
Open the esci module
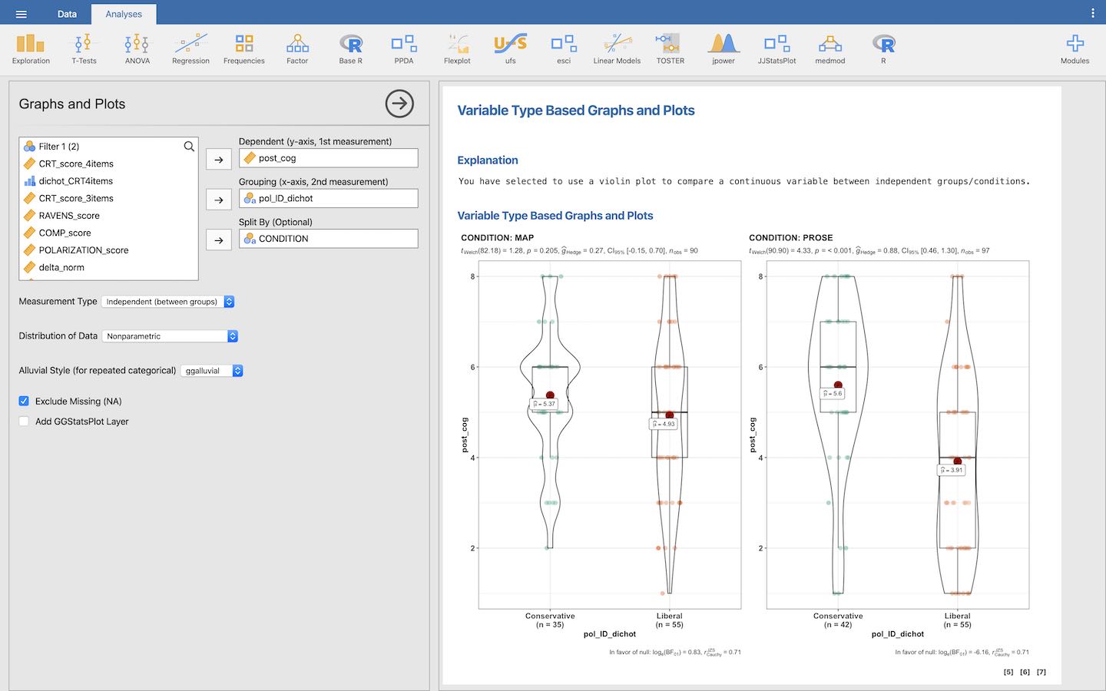coord(564,49)
